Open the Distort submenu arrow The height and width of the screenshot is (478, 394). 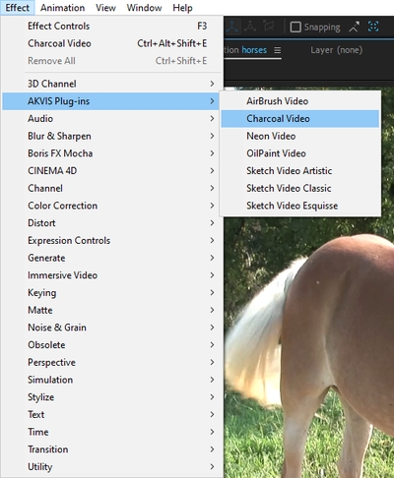point(212,223)
